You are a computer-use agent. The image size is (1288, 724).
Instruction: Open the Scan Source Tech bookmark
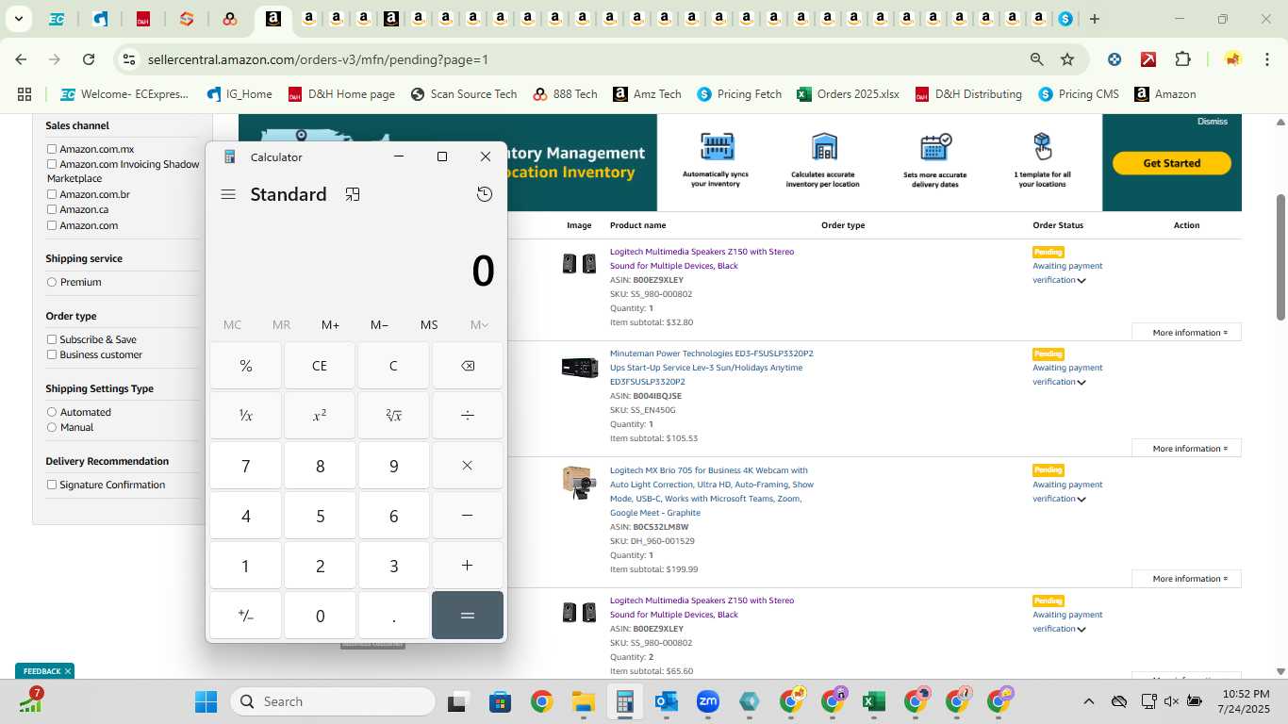(463, 94)
